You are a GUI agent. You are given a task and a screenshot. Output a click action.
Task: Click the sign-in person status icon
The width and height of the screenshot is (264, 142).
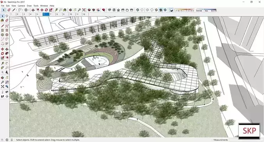pos(12,140)
